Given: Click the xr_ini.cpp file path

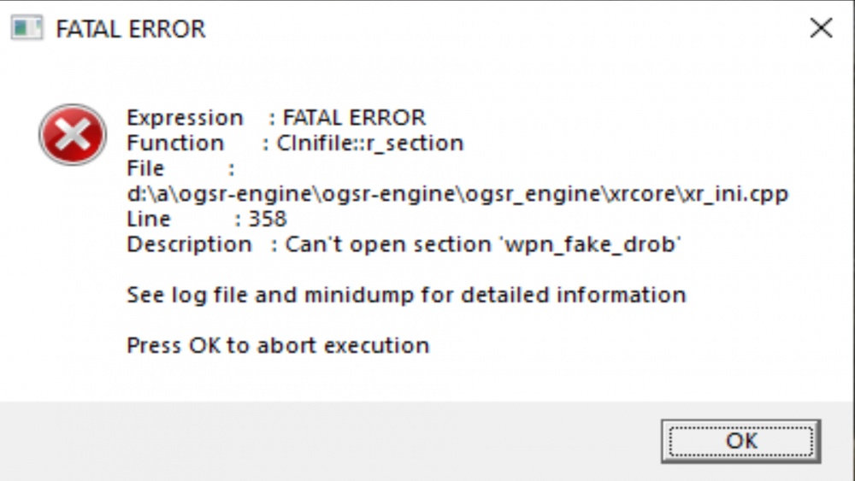Looking at the screenshot, I should (x=457, y=194).
